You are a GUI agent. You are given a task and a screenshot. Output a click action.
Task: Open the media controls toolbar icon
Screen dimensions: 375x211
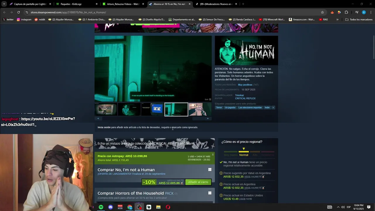pyautogui.click(x=357, y=12)
